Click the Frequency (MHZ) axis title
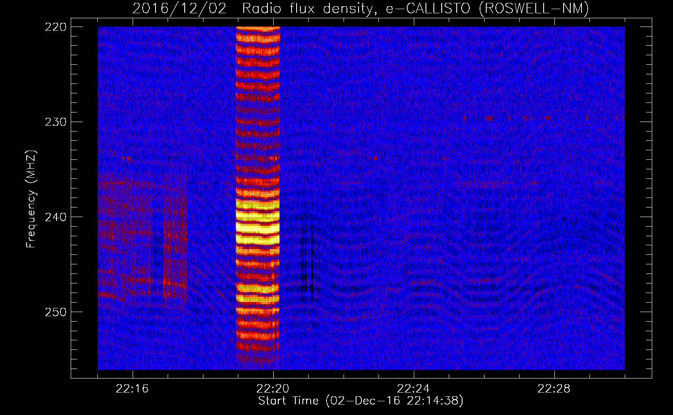Viewport: 673px width, 415px height. [x=31, y=199]
